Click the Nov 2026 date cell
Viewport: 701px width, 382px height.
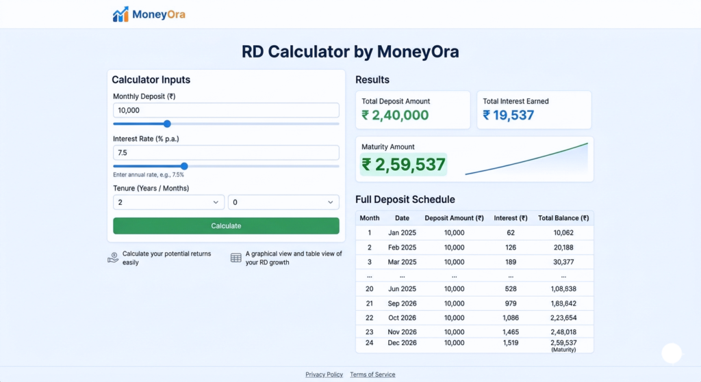point(402,332)
